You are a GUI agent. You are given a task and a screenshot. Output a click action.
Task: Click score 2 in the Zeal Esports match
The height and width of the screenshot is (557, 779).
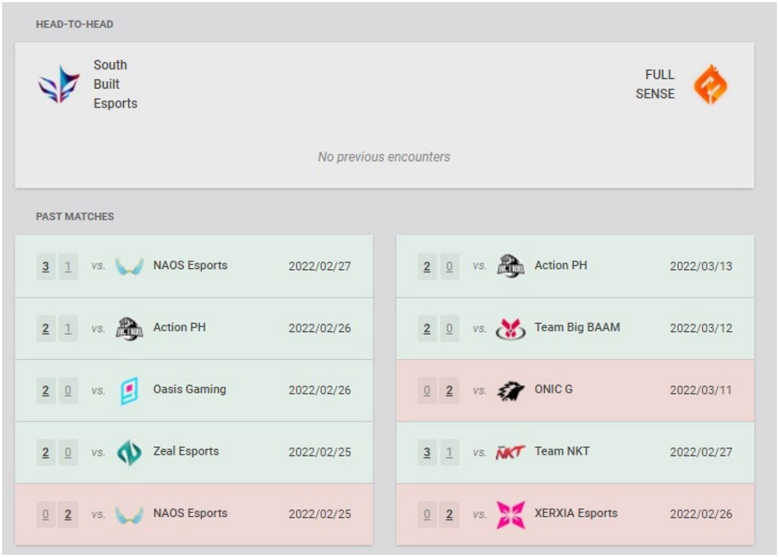click(x=46, y=452)
